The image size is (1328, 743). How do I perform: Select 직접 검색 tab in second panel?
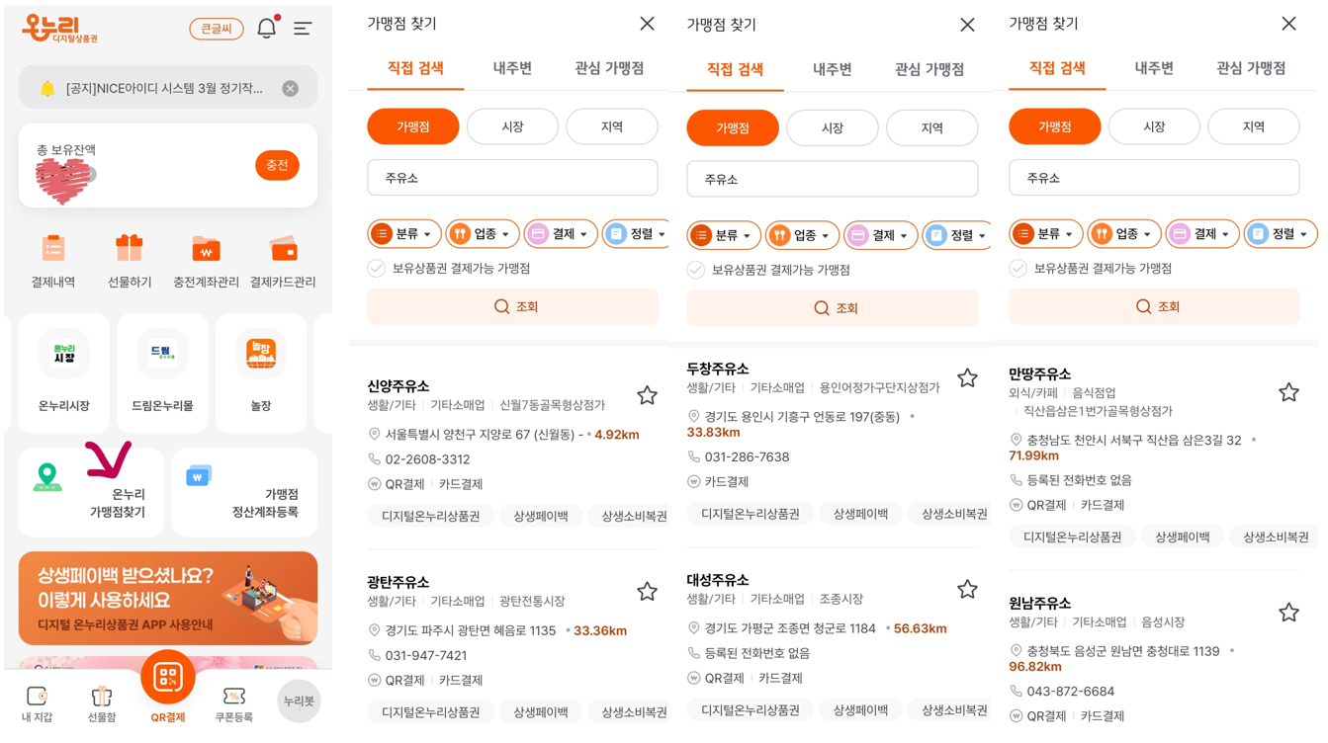coord(735,69)
